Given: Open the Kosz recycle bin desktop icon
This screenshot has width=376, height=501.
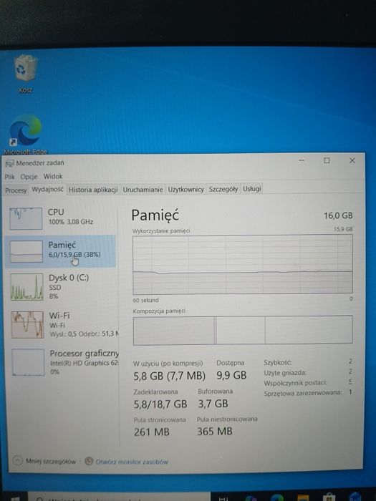Looking at the screenshot, I should 26,74.
